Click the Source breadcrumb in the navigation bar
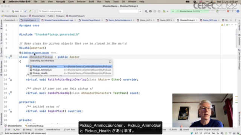The image size is (241, 135). pyautogui.click(x=23, y=16)
